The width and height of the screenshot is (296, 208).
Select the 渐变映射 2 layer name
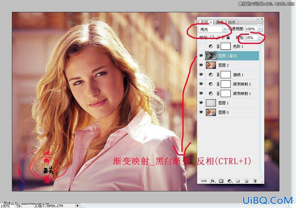[242, 84]
